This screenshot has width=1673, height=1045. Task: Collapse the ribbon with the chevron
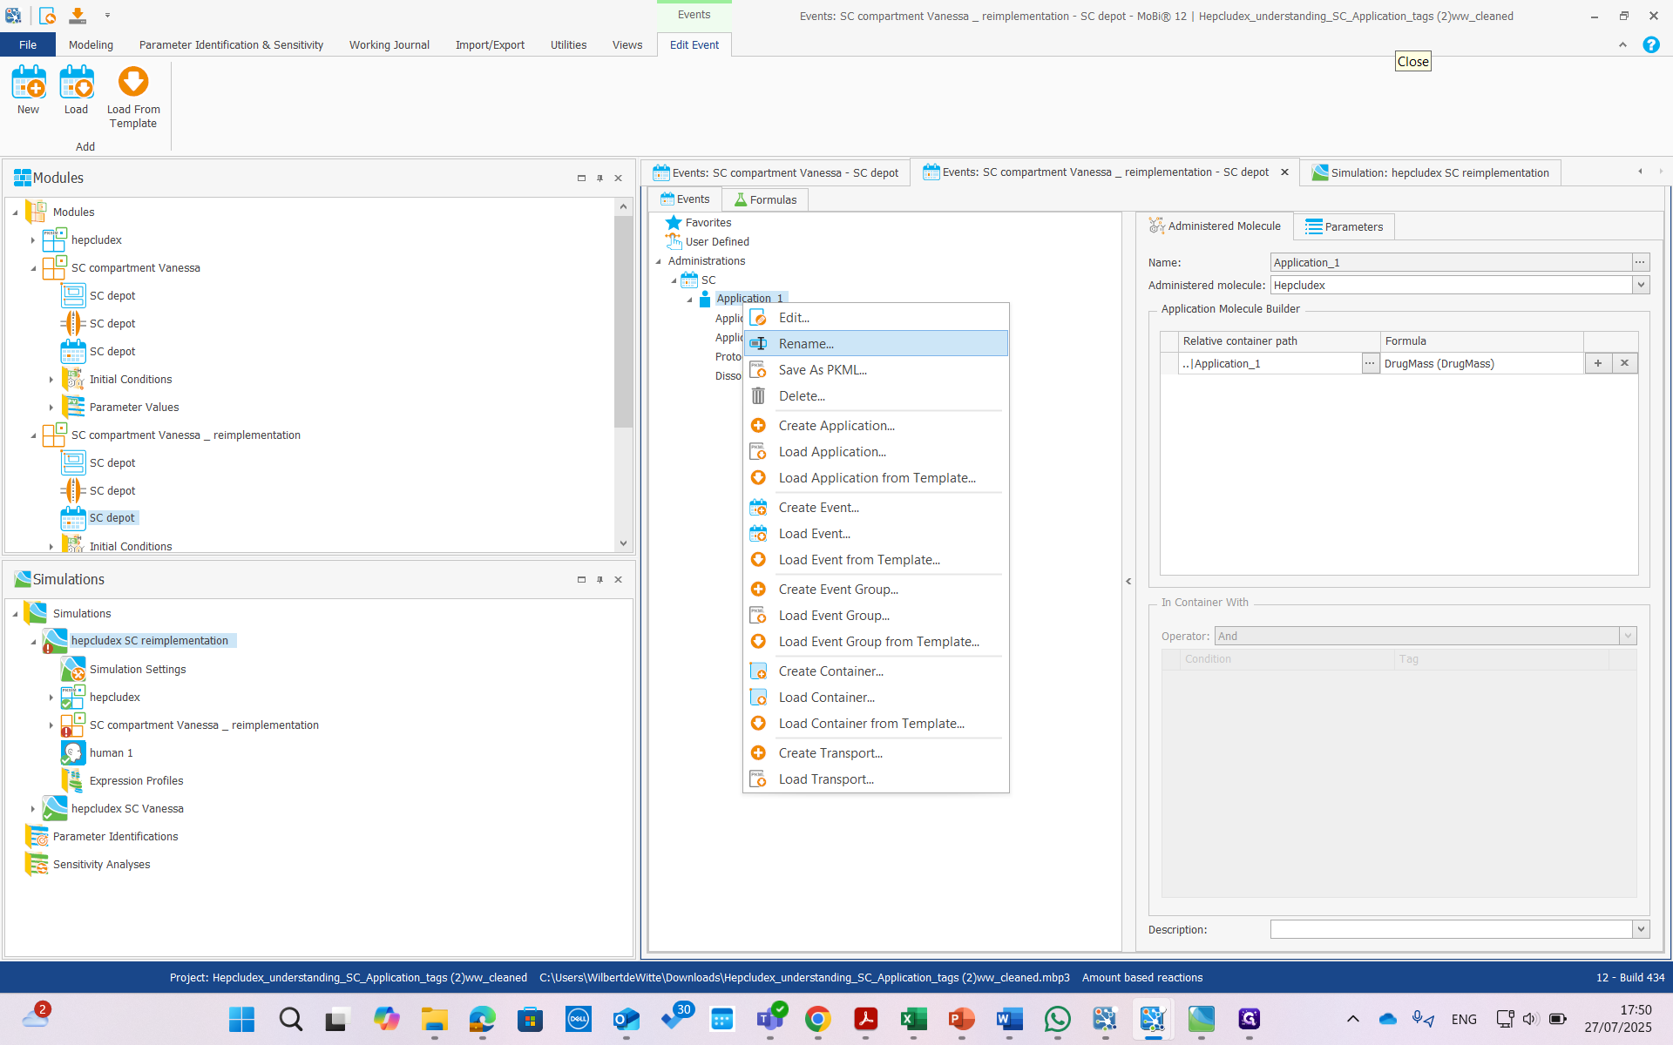[1622, 45]
